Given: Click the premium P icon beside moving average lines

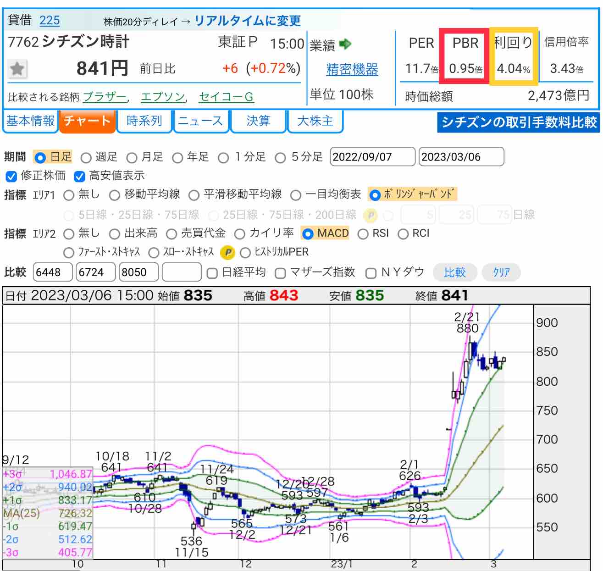Looking at the screenshot, I should click(x=370, y=215).
